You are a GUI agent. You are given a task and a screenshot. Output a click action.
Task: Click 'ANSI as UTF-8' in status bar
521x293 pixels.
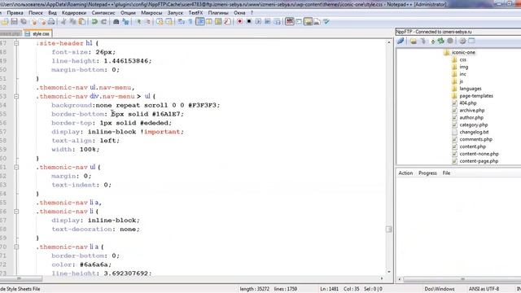click(x=484, y=289)
